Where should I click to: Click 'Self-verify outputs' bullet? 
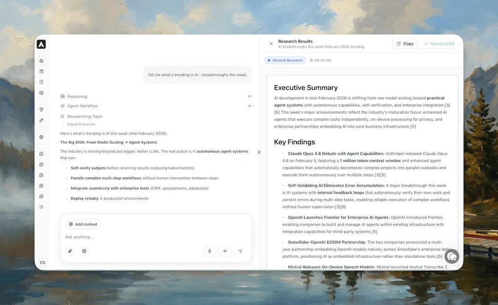[x=132, y=168]
